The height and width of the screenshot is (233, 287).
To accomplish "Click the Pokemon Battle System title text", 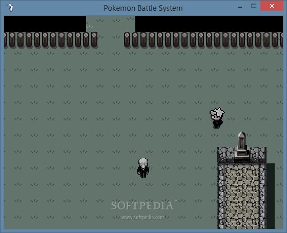I will 143,8.
